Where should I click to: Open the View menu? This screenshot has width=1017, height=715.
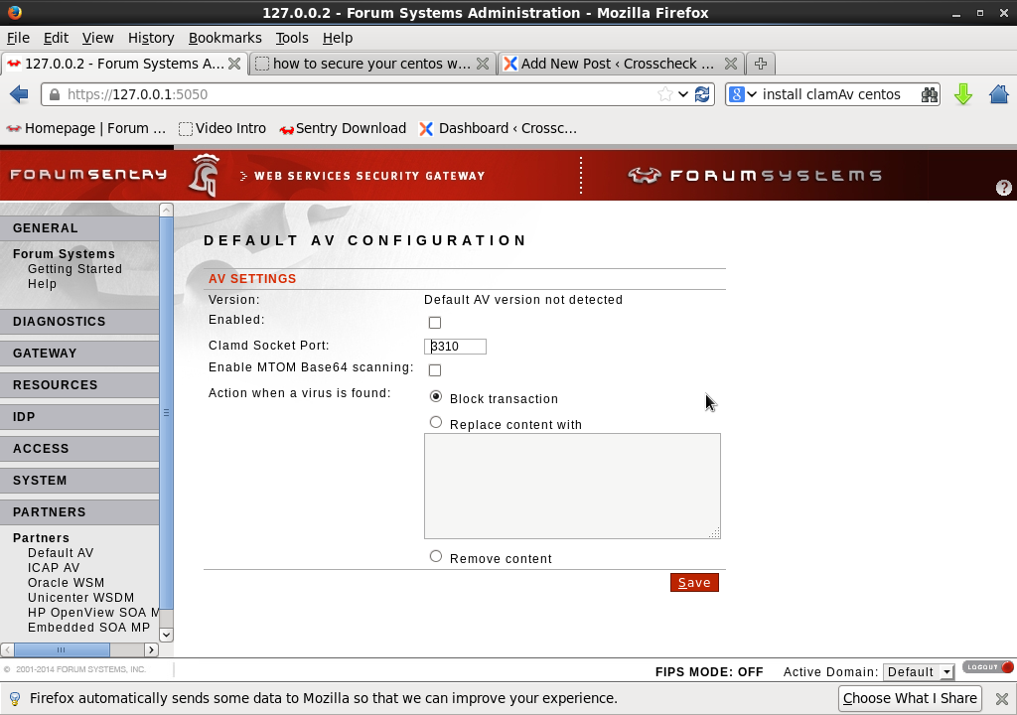click(98, 38)
